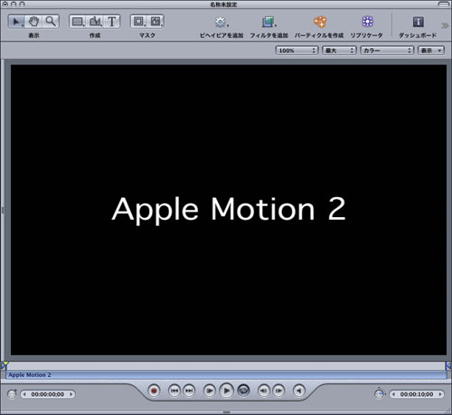Viewport: 452px width, 415px height.
Task: Open the 最大 resolution dropdown
Action: tap(339, 51)
